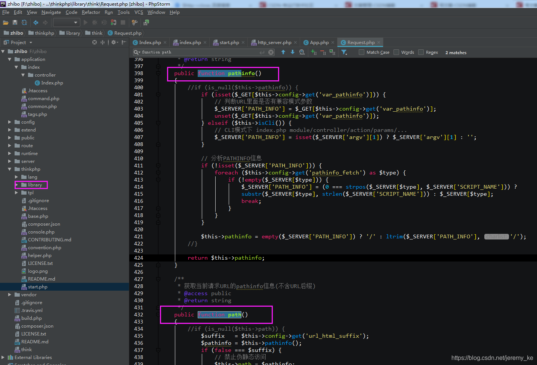Click the Run with Coverage icon
This screenshot has height=365, width=537.
[104, 22]
